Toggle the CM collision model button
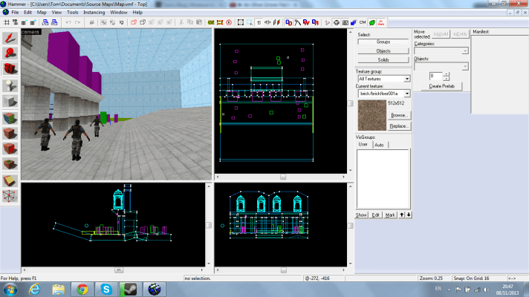529x297 pixels. pos(360,22)
